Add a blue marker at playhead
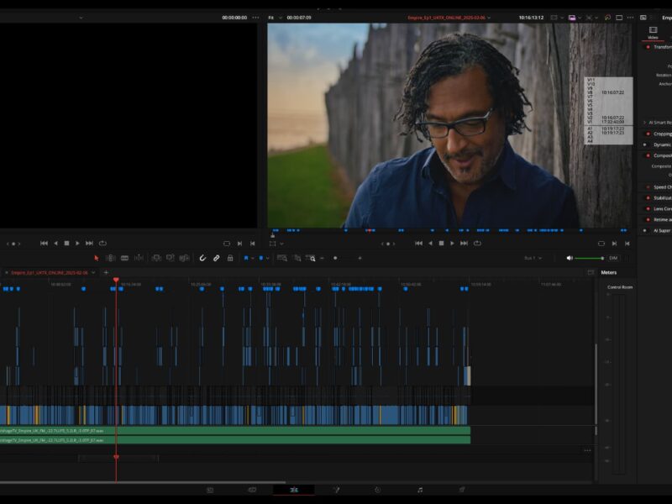 261,258
